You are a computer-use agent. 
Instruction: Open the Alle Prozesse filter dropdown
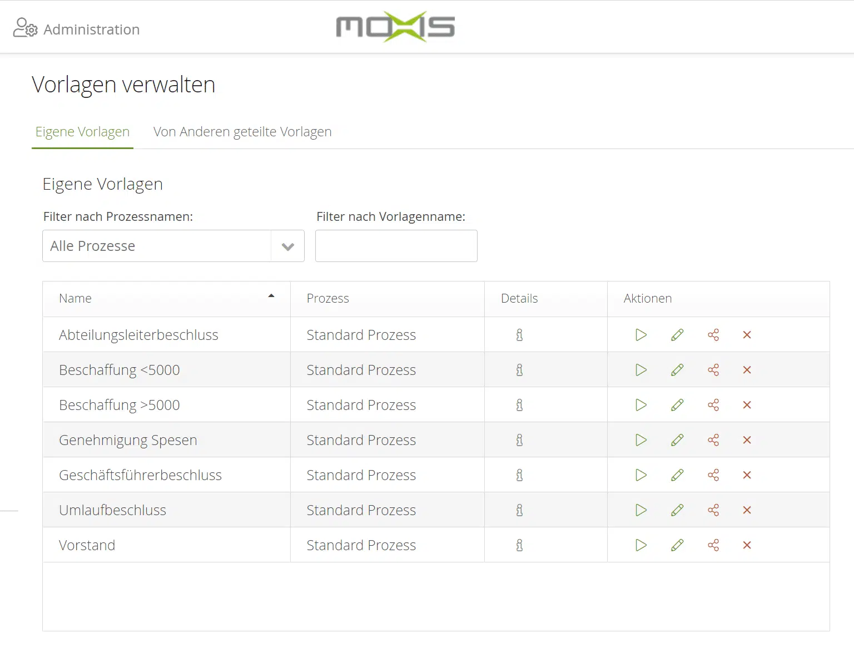click(x=173, y=246)
